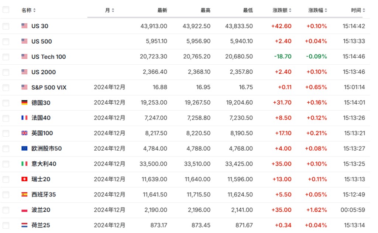Screen dimensions: 378x233
Task: Select the 西班牙35 row checkbox
Action: tap(6, 195)
